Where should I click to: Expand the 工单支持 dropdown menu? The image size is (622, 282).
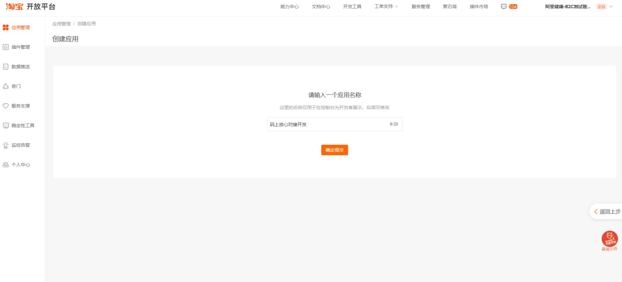[386, 6]
